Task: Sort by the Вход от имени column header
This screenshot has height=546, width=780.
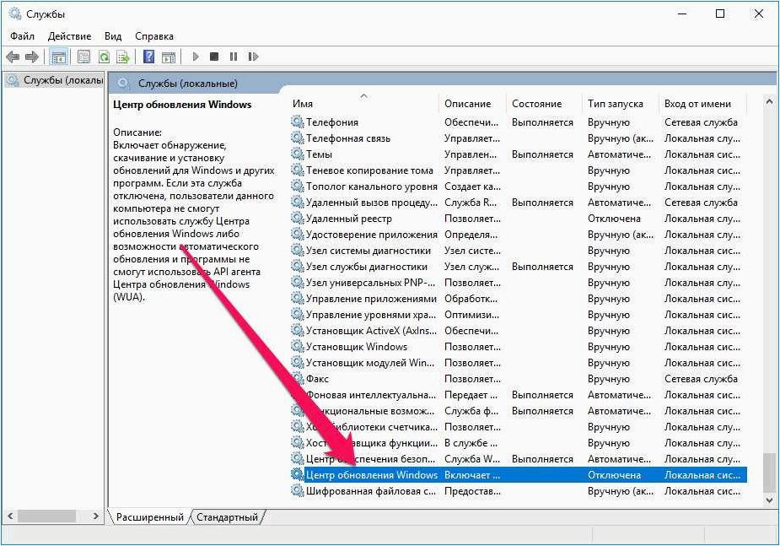Action: pos(703,104)
